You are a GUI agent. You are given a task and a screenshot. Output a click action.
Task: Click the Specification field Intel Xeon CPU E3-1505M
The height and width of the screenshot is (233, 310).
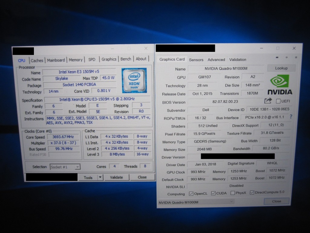pos(97,99)
